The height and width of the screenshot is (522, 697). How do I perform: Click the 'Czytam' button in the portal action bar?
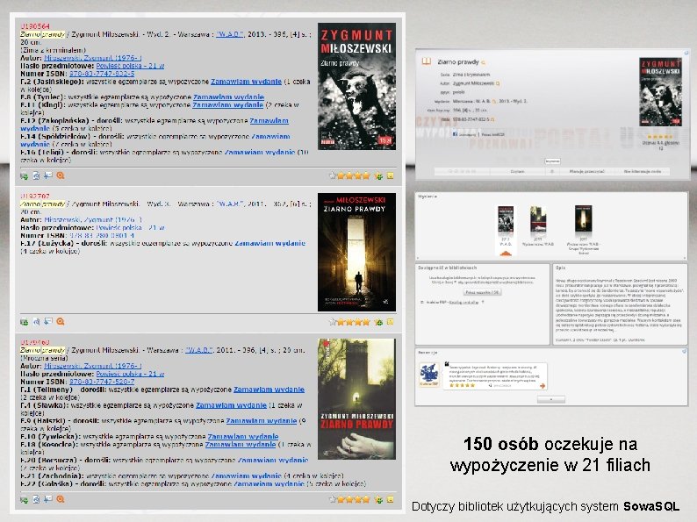click(517, 171)
